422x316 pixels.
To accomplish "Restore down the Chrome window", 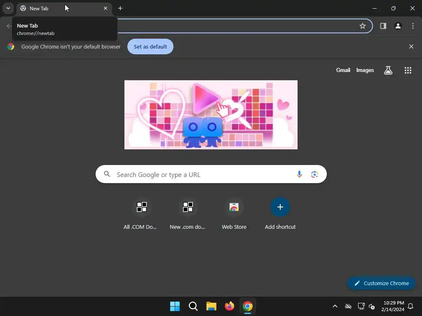I will coord(393,8).
